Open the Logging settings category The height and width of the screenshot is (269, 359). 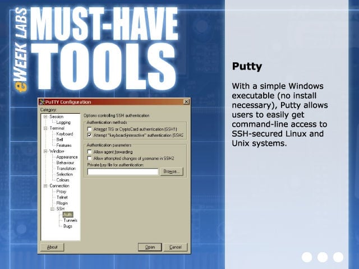[63, 122]
